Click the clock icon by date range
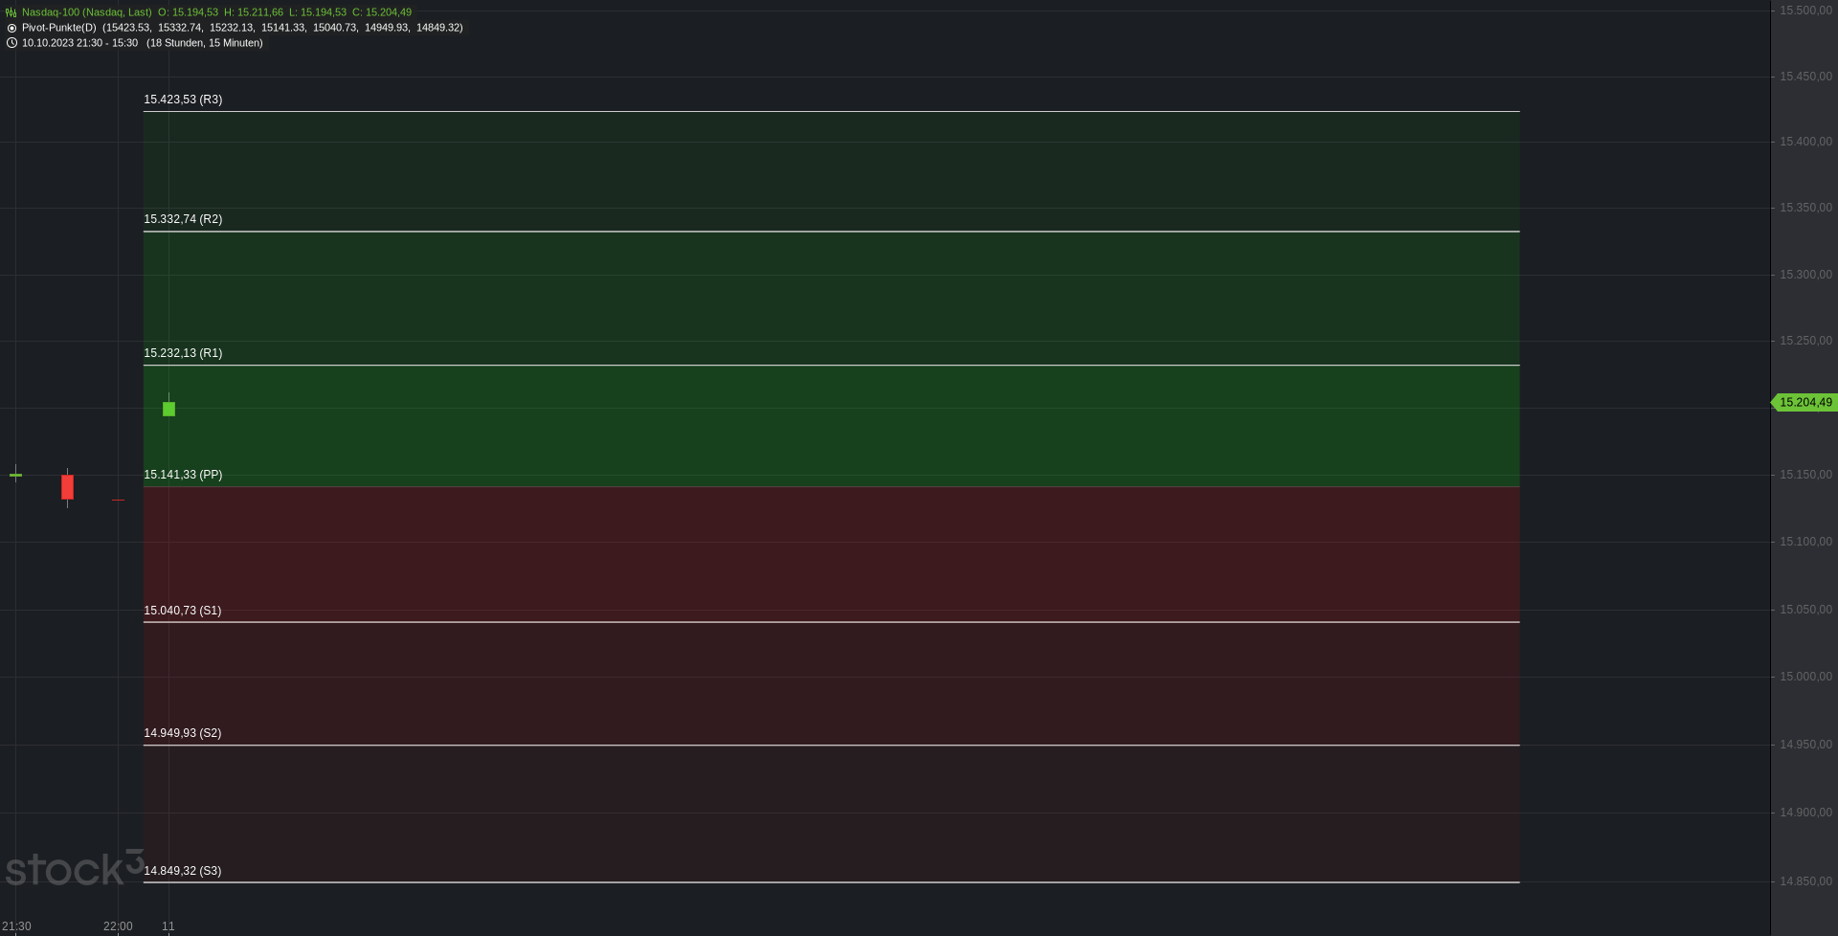Screen dimensions: 1838x936 11,43
